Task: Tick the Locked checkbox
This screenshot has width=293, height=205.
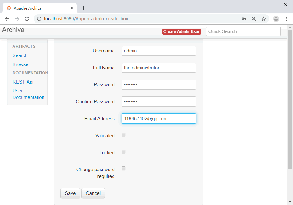Action: point(123,152)
